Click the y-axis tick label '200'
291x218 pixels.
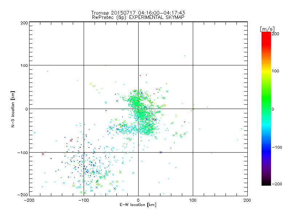pos(24,23)
